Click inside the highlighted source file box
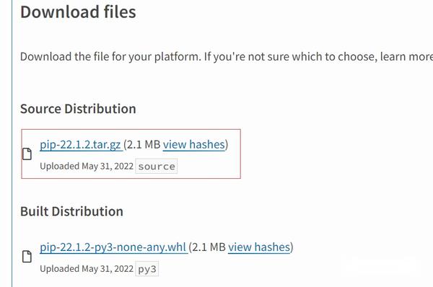433x287 pixels. [131, 154]
